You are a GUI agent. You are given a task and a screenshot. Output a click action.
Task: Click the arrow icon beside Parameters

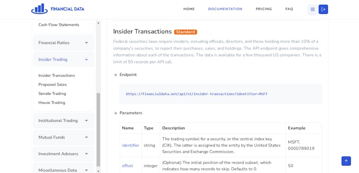click(x=115, y=113)
